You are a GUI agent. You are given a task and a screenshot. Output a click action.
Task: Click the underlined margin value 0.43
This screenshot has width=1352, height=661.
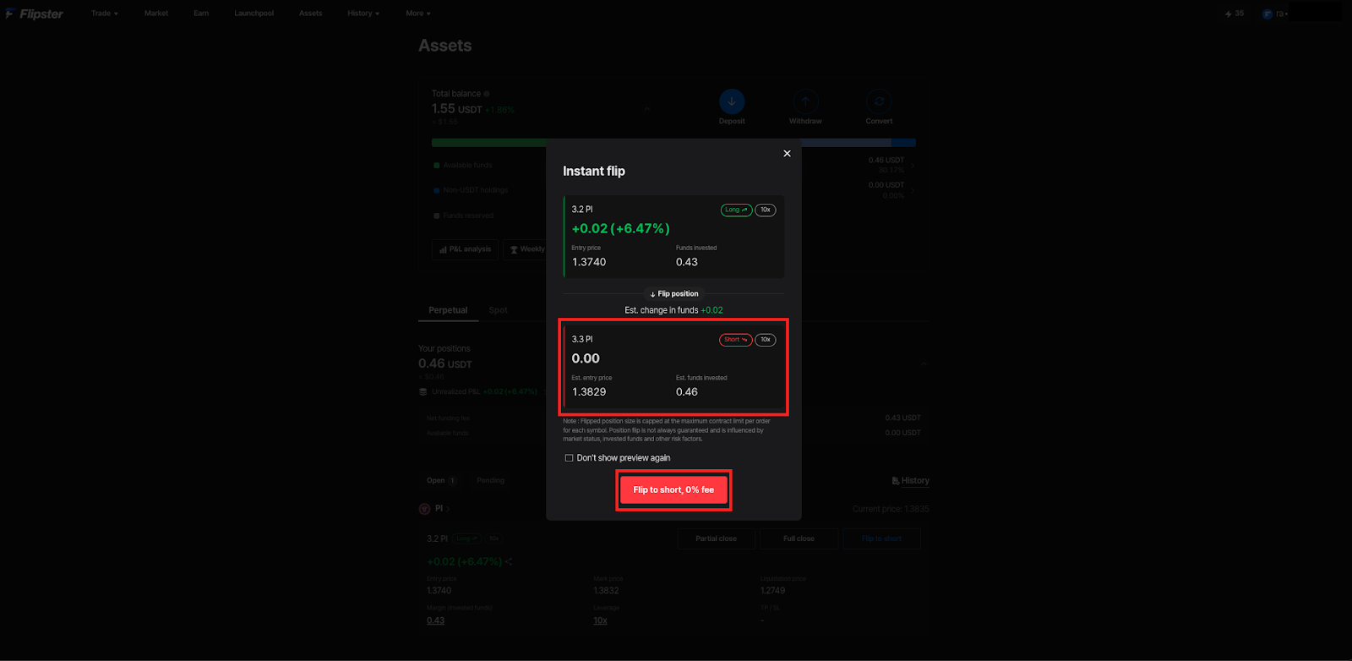coord(435,620)
